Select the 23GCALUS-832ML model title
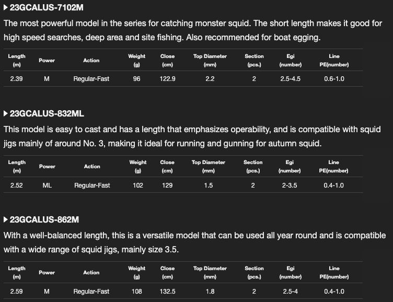393x302 pixels. coord(47,113)
